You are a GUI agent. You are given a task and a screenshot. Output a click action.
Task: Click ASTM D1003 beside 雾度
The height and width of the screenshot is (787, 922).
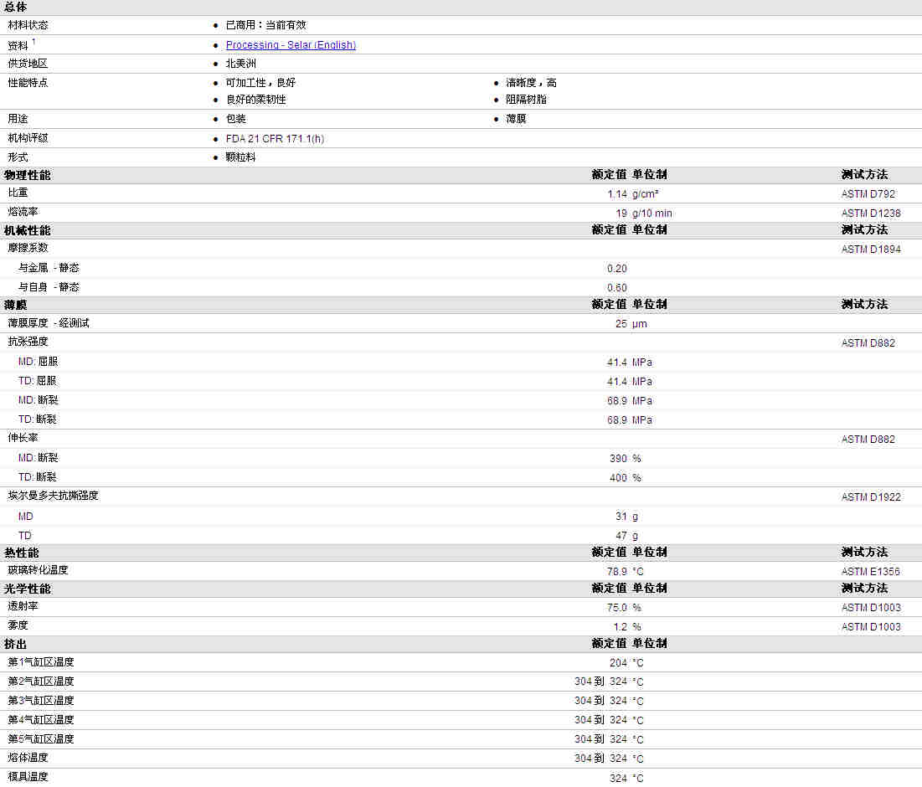(871, 627)
